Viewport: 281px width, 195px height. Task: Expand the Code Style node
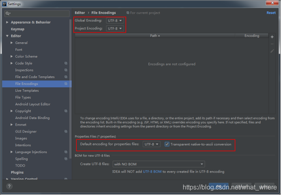click(x=12, y=63)
